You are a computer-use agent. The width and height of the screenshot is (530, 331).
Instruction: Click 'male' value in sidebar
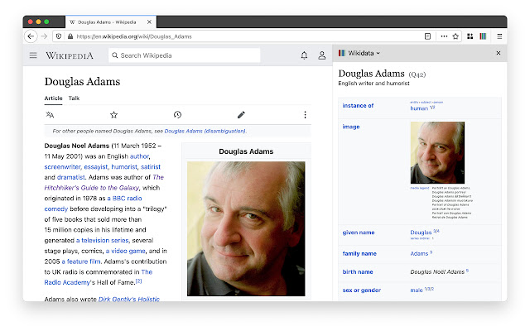tap(417, 290)
